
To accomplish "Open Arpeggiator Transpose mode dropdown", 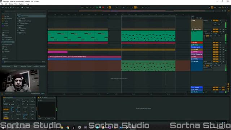I will click(x=25, y=101).
